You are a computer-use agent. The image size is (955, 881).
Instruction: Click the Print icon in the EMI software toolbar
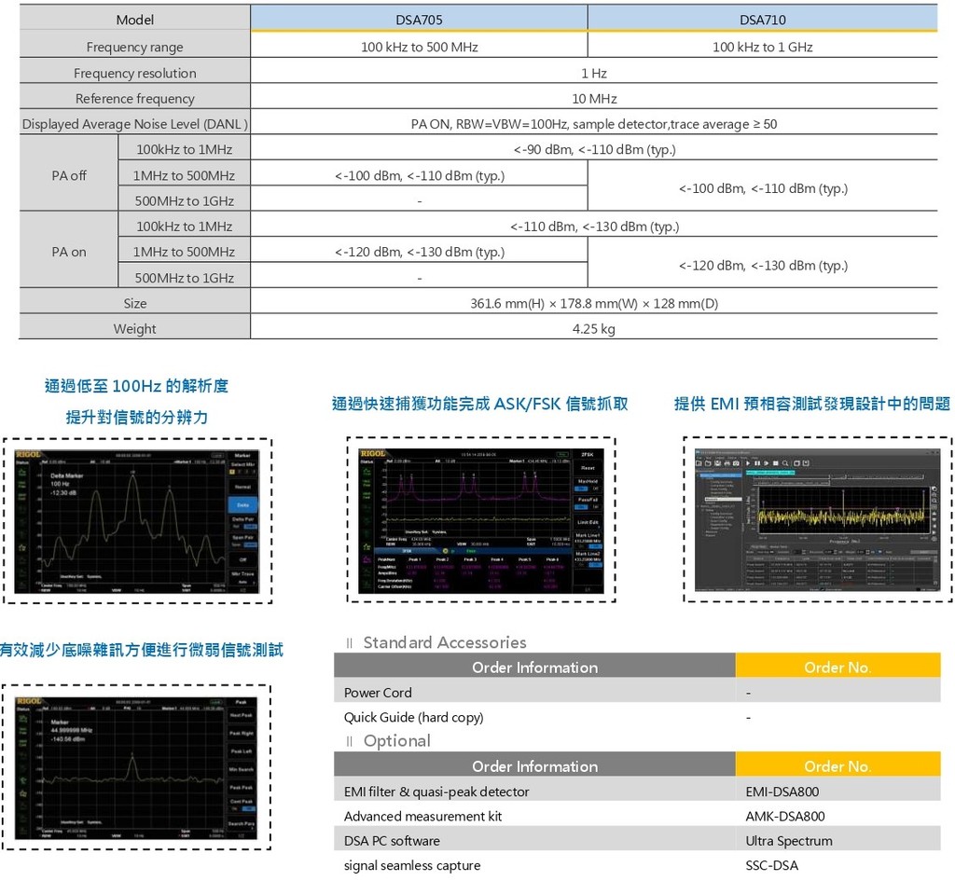pyautogui.click(x=727, y=463)
